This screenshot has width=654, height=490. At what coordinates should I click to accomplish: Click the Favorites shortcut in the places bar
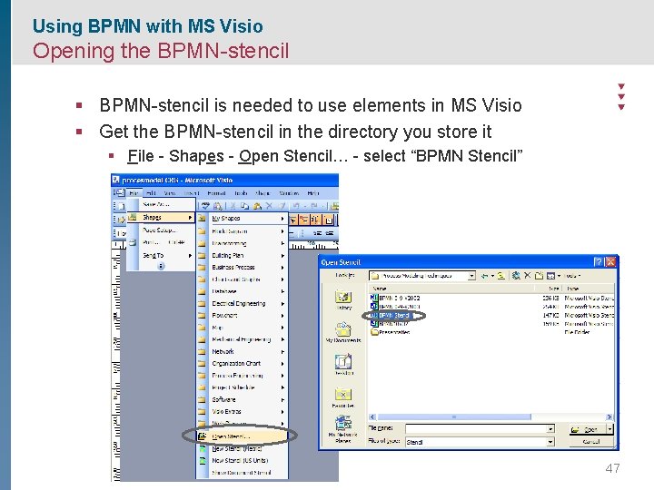343,397
